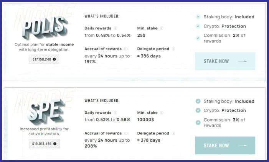Click info icon beside SPE Delegate period

(x=173, y=133)
